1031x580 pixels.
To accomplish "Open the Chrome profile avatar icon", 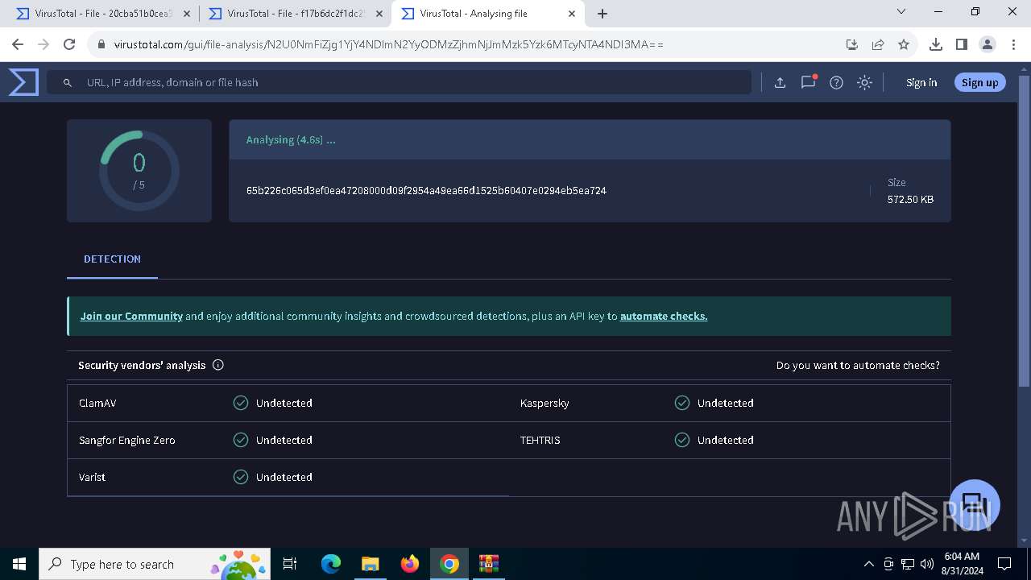I will coord(988,44).
